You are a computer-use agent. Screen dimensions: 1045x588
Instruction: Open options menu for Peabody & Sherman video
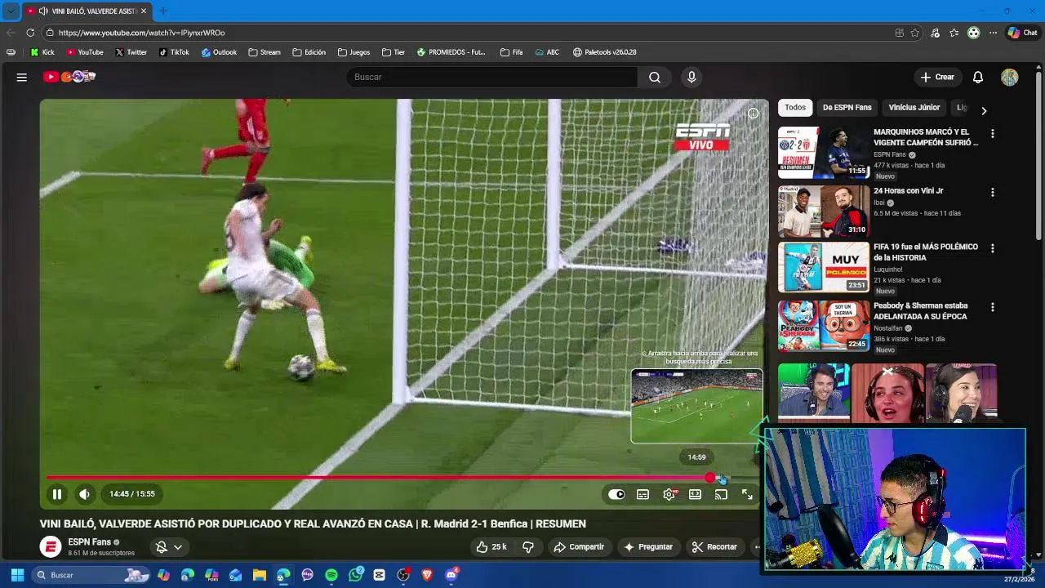pos(993,307)
